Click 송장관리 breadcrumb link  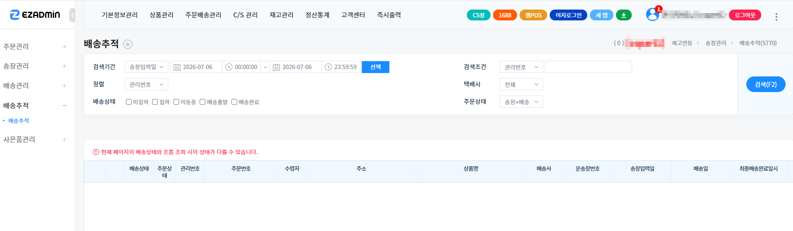coord(716,43)
